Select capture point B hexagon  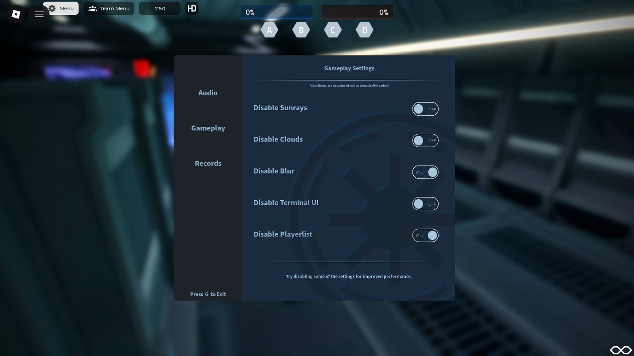pos(301,30)
